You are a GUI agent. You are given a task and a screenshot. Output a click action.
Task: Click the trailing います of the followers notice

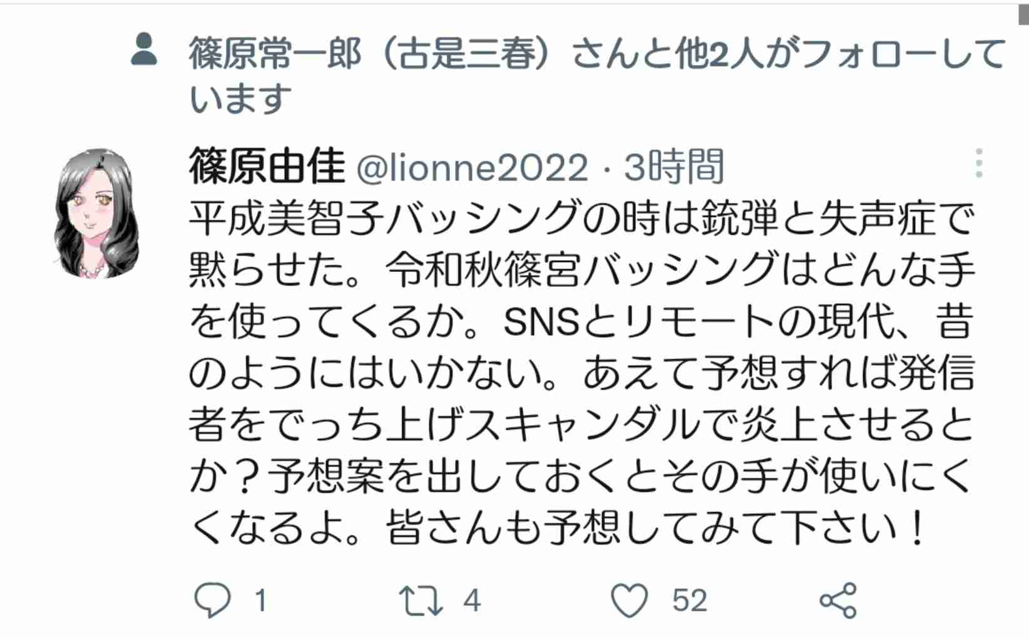pyautogui.click(x=241, y=99)
